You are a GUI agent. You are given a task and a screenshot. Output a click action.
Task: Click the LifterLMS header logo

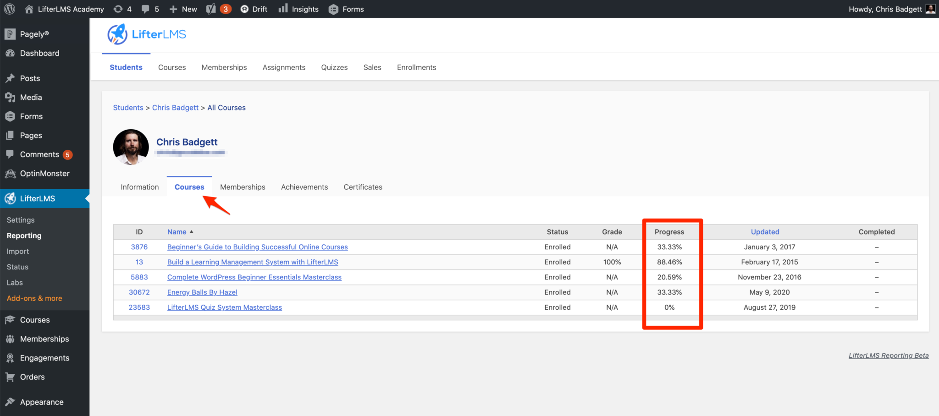coord(147,34)
